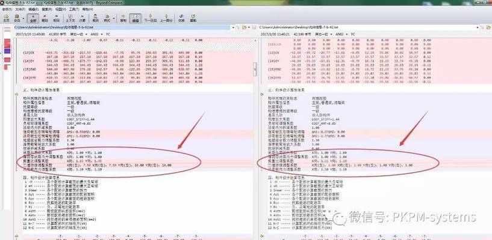The height and width of the screenshot is (240, 492).
Task: Click left pane heading 三、构件设计属性信息
Action: (43, 89)
